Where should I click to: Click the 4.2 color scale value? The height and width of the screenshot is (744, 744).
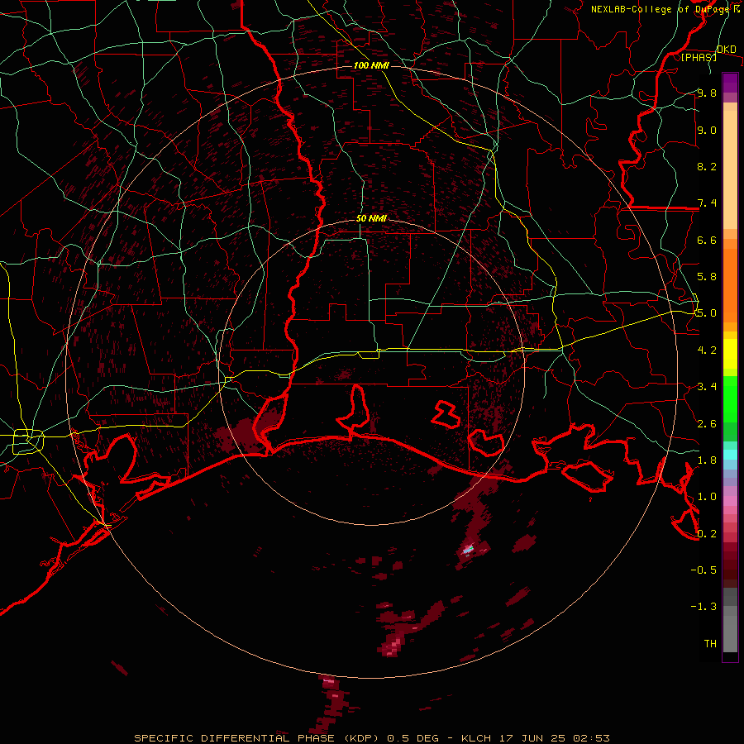(707, 351)
